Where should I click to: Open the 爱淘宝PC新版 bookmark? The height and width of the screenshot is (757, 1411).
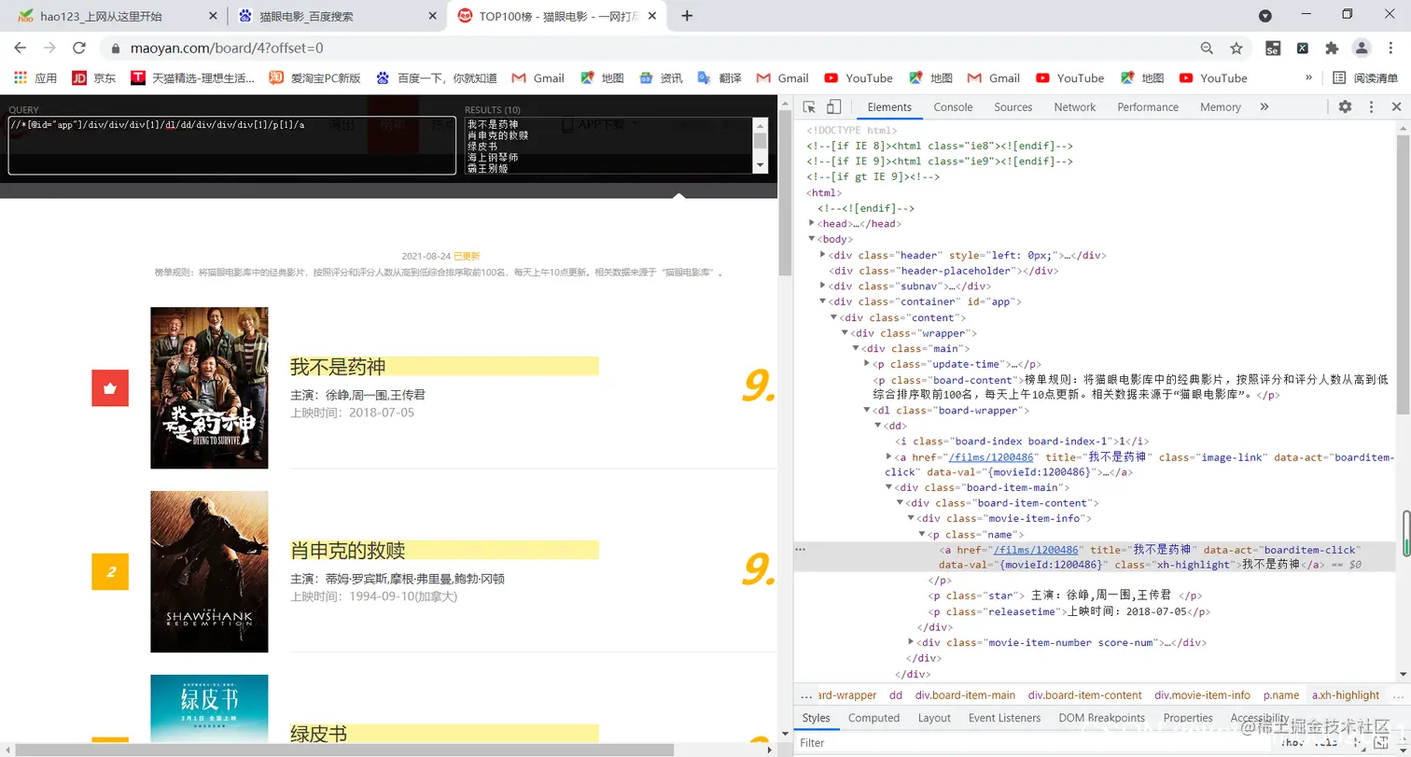(315, 78)
